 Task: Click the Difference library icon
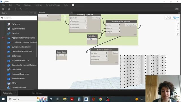(x=9, y=56)
